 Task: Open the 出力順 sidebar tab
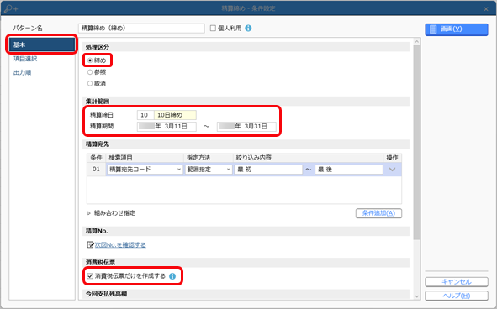click(x=22, y=72)
